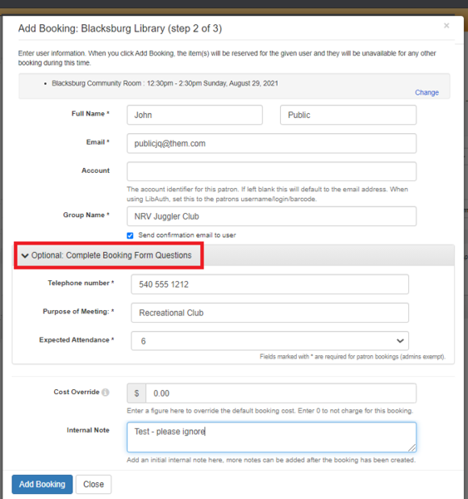Click the Cost Override info icon
The width and height of the screenshot is (468, 499).
pyautogui.click(x=106, y=392)
